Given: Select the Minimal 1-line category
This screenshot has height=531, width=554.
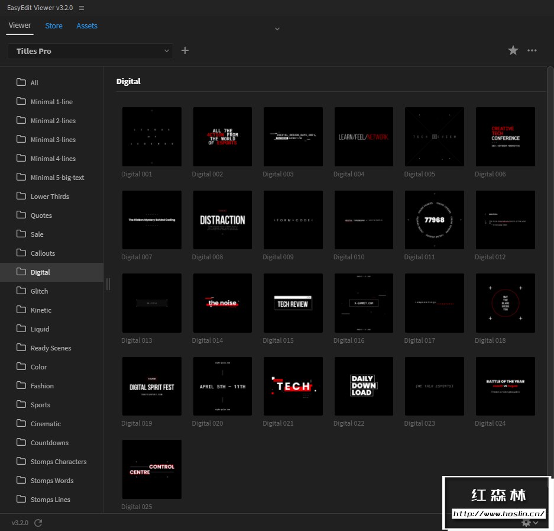Looking at the screenshot, I should tap(51, 102).
